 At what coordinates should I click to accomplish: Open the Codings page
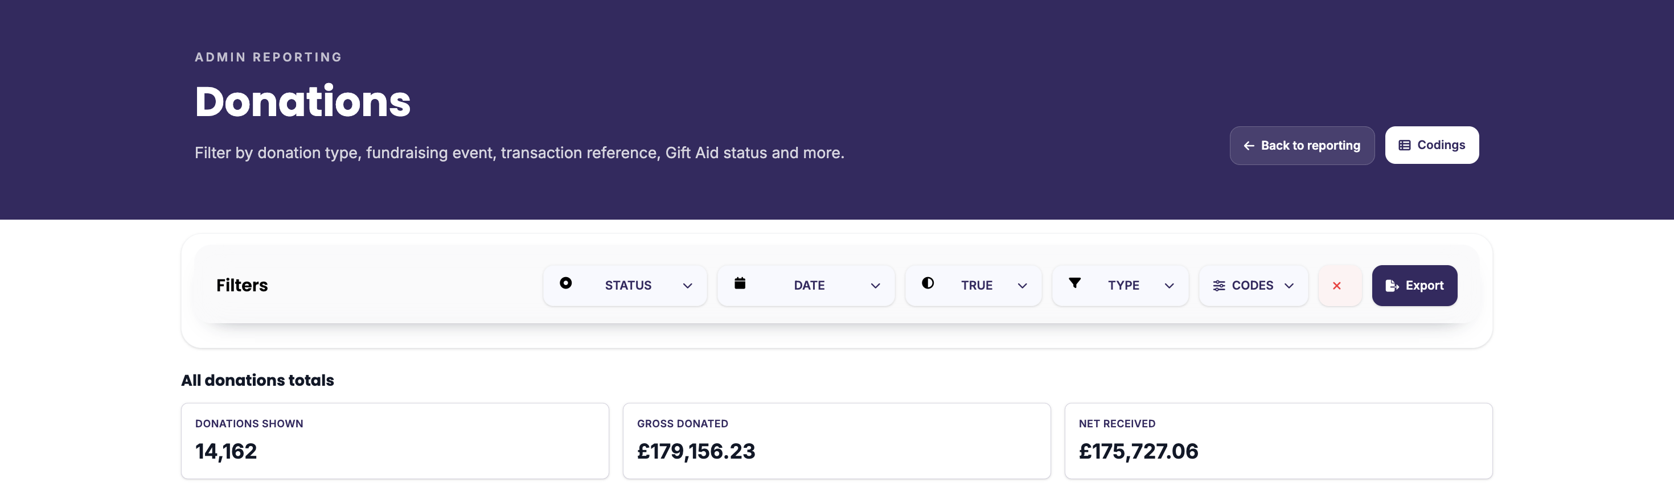click(1431, 146)
